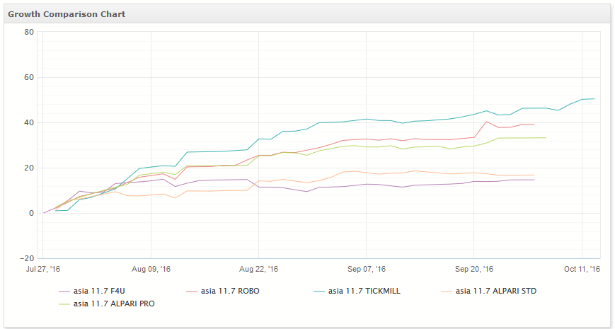Click the ROBO line's peak near Sep 20

pos(486,122)
